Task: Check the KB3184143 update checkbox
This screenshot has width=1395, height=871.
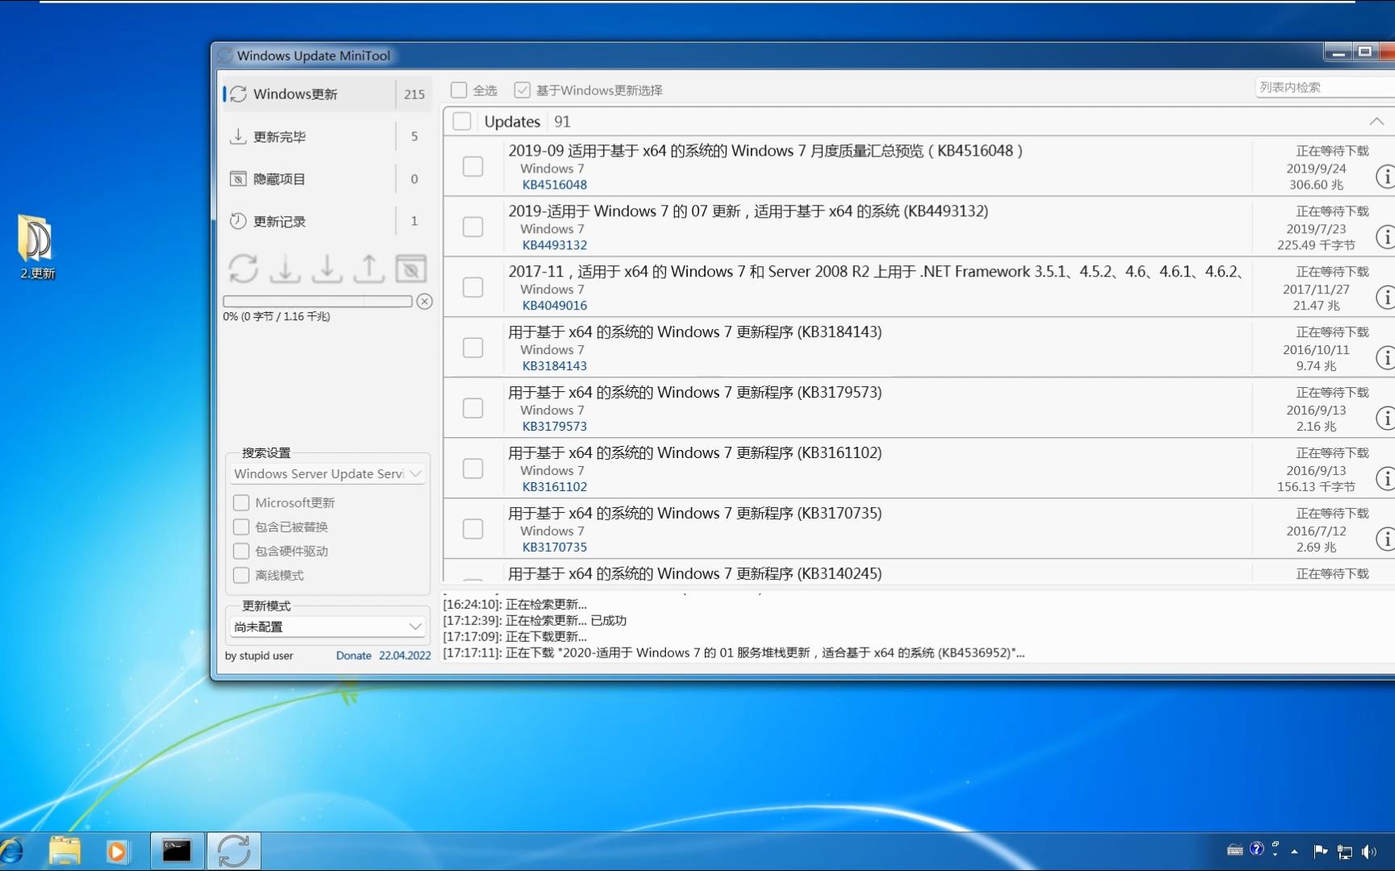Action: (x=473, y=348)
